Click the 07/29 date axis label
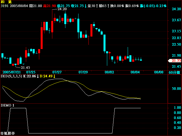 click(x=83, y=72)
